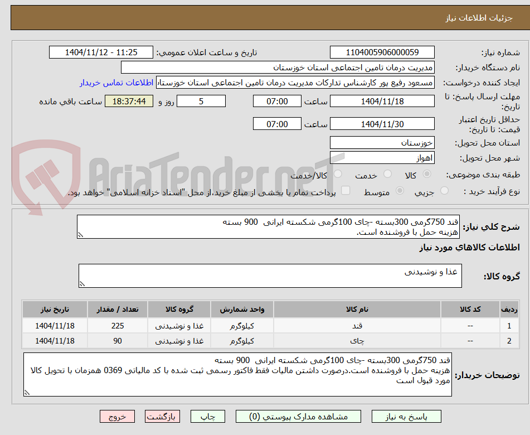This screenshot has width=530, height=435.
Task: Click the کیلوگرم unit in the قند row
Action: tap(242, 325)
